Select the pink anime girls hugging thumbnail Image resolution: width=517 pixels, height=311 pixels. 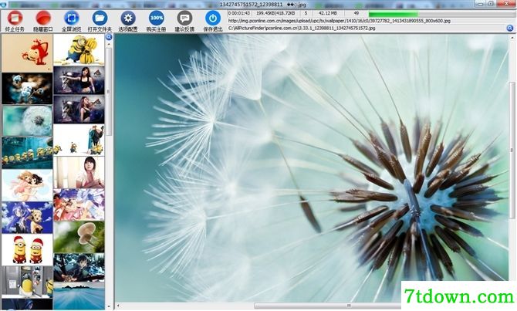(27, 185)
